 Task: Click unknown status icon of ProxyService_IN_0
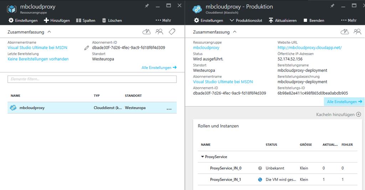tap(260, 168)
